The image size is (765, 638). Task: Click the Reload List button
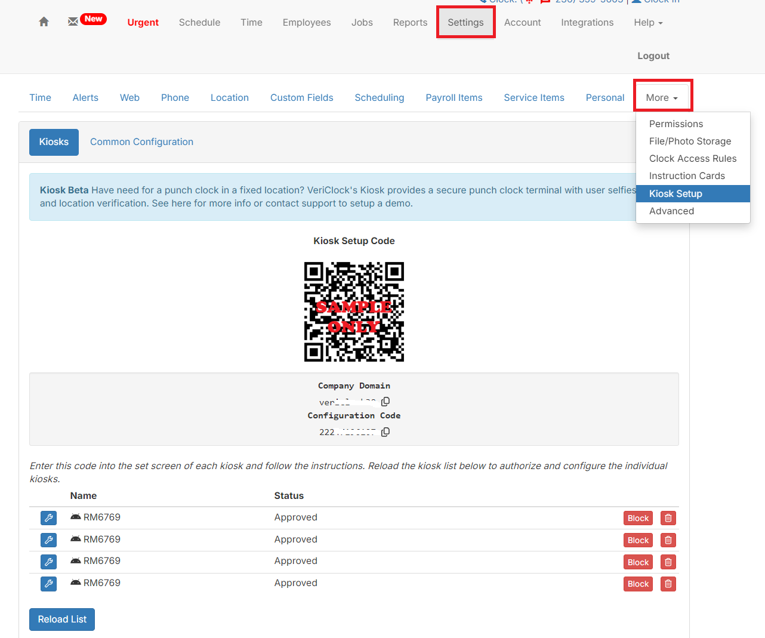click(x=62, y=619)
